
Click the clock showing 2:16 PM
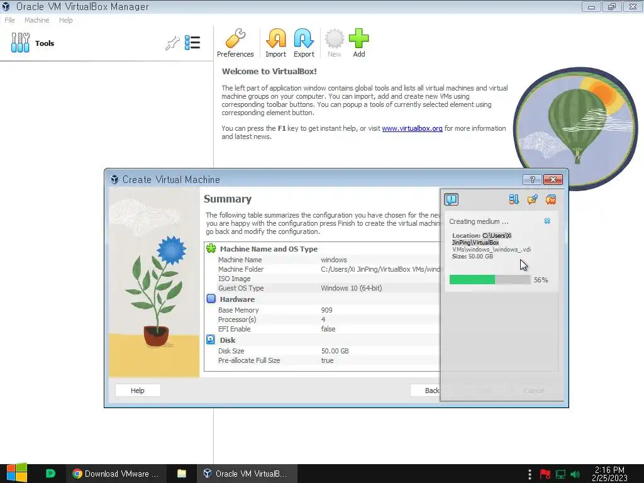tap(609, 474)
